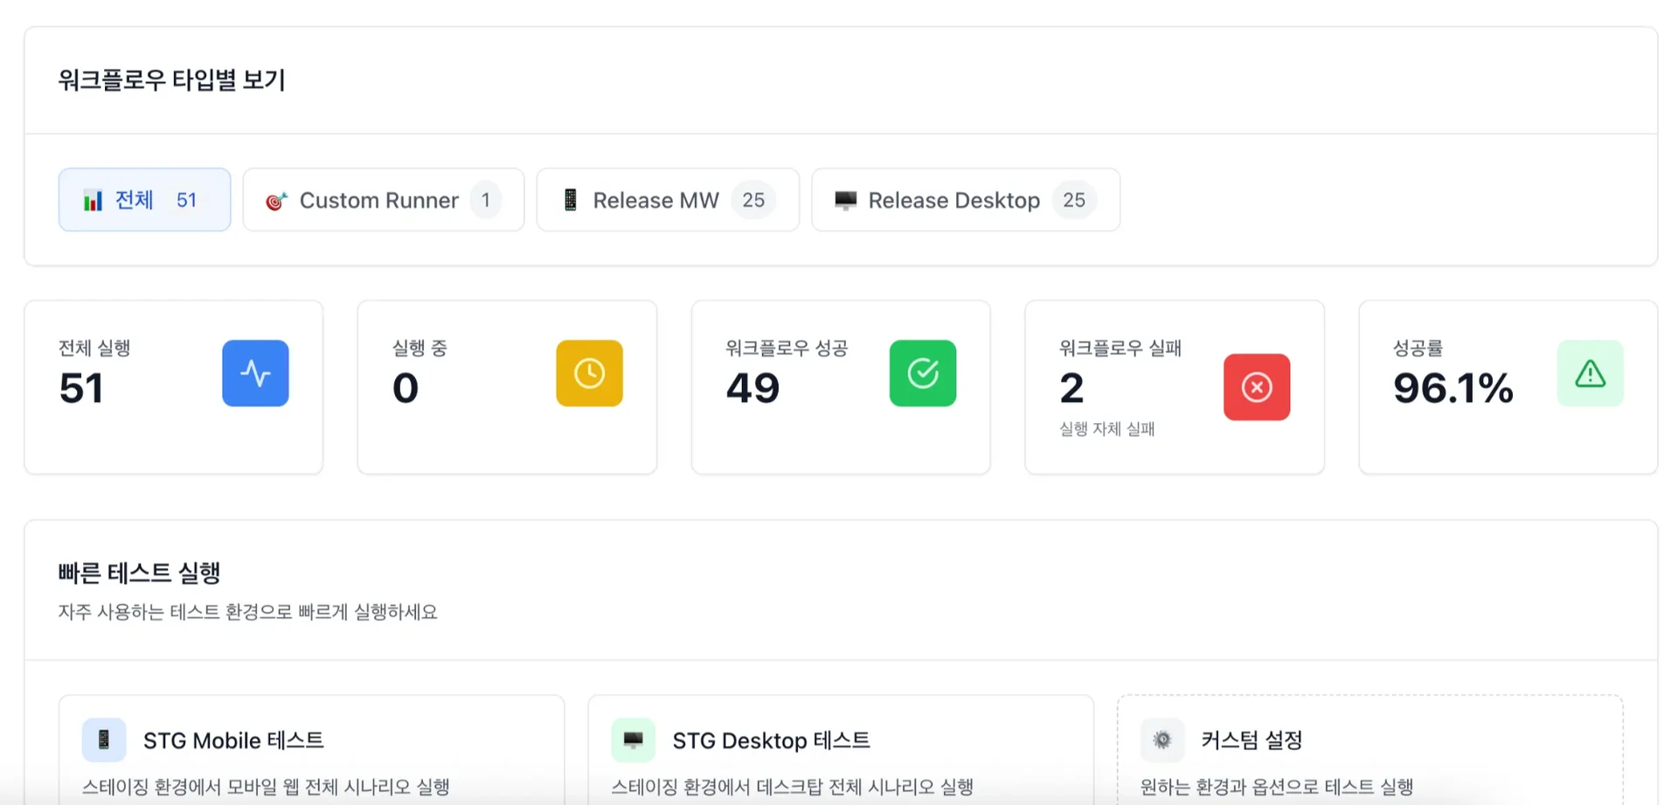
Task: Select the 전체 tab with 51 runs
Action: tap(144, 200)
